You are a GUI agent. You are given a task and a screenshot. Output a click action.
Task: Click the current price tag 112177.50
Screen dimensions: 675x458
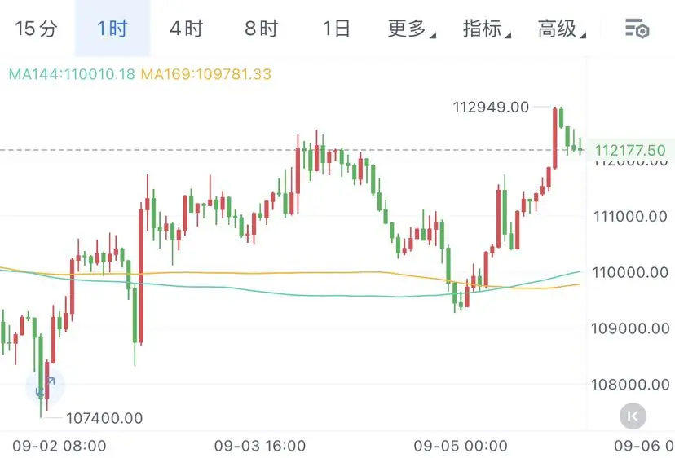(x=630, y=150)
